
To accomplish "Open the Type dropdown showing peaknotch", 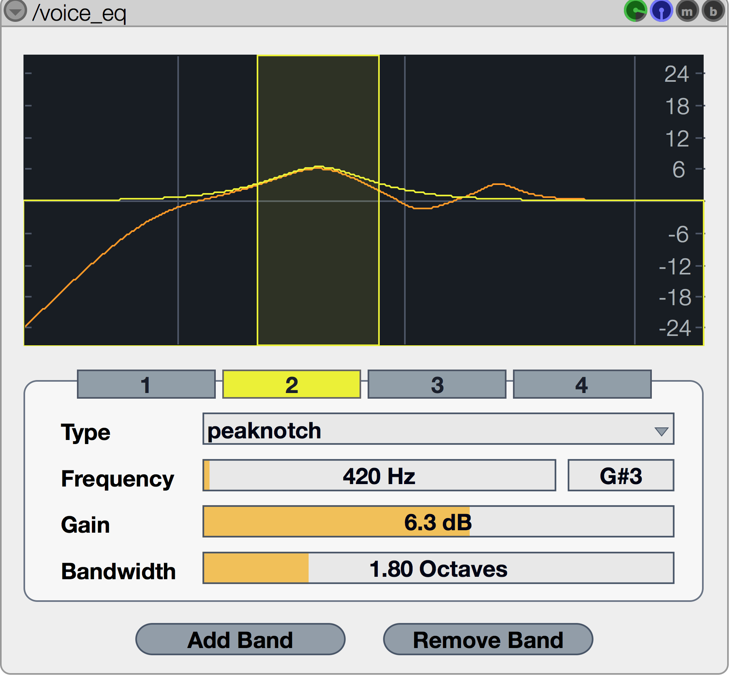I will tap(405, 431).
